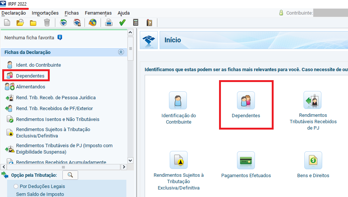The height and width of the screenshot is (197, 348).
Task: Open the Ferramentas menu
Action: 98,13
